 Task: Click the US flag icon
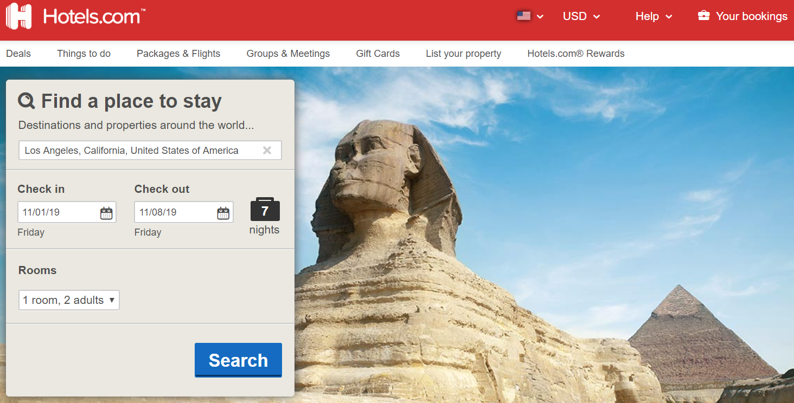point(523,16)
